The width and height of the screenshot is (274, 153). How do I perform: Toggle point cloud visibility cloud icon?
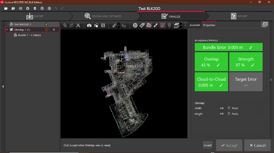click(x=149, y=25)
